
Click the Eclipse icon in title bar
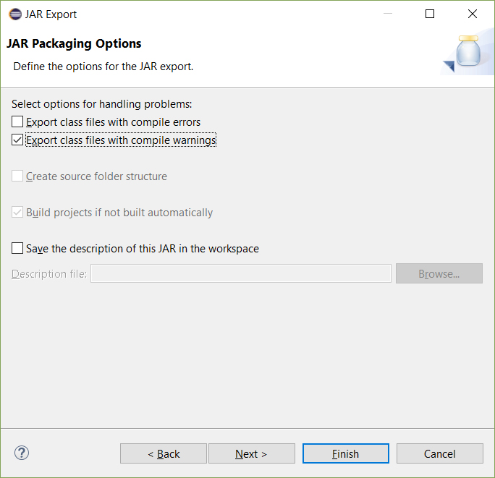(15, 14)
